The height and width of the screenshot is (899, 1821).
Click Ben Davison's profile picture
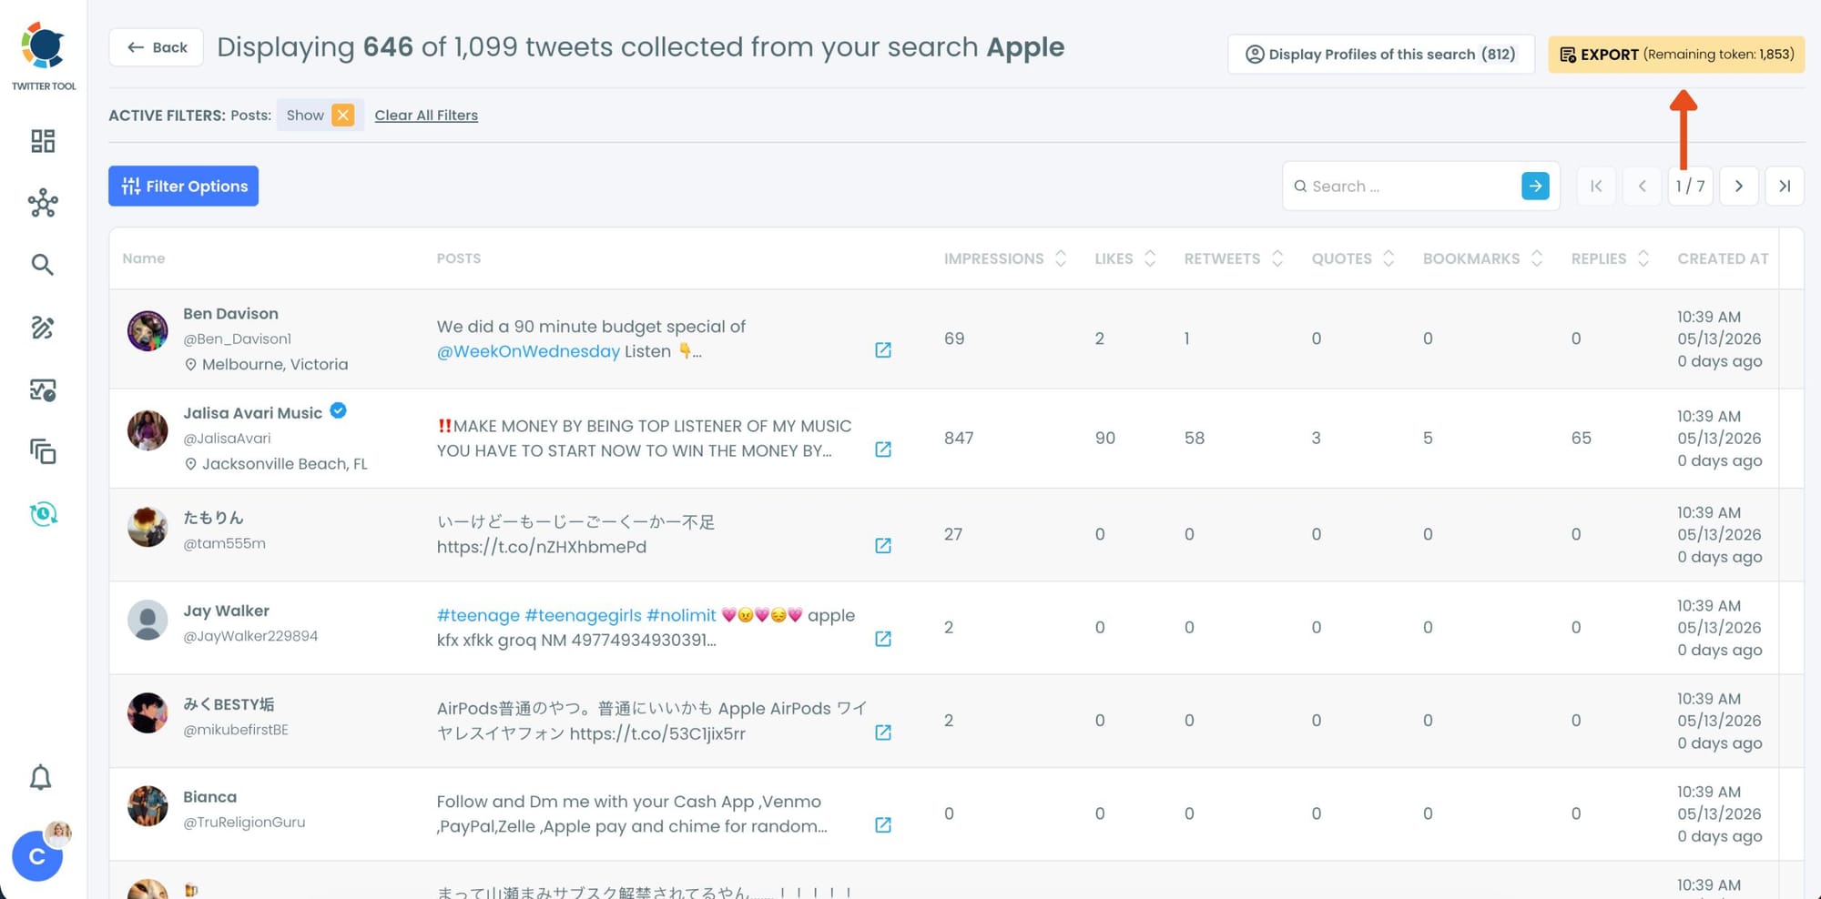(148, 330)
